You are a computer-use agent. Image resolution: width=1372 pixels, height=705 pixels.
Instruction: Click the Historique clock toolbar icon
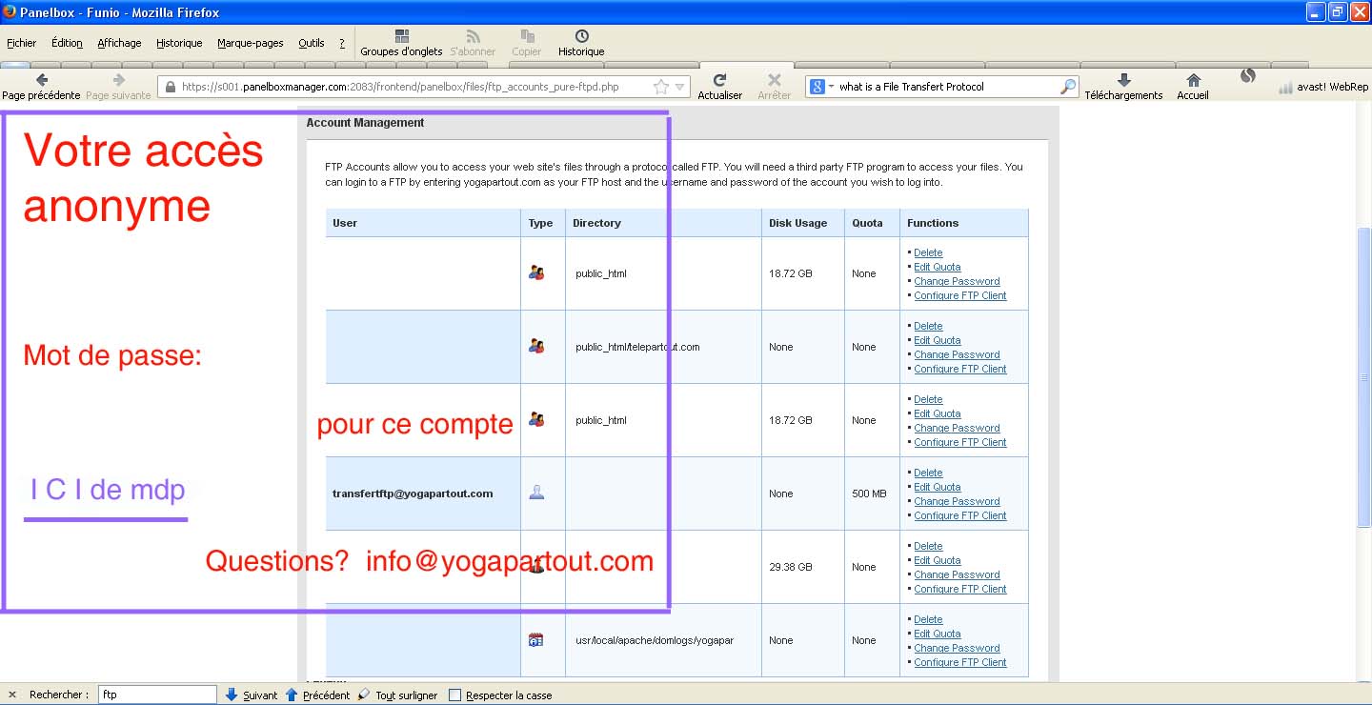[581, 37]
